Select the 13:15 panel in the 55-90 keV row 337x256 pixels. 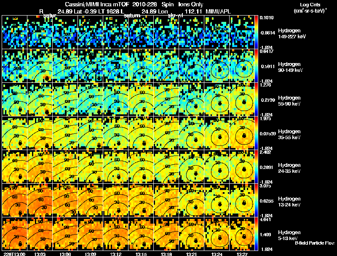[141, 100]
